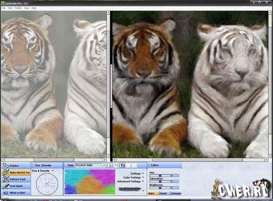Click the floppy disk save style icon
Viewport: 273px width, 201px height.
tap(116, 165)
